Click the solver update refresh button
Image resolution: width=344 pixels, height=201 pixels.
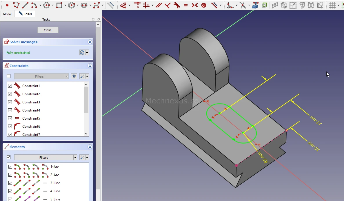82,52
